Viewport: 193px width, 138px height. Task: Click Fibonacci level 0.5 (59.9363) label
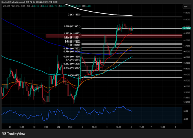click(73, 60)
